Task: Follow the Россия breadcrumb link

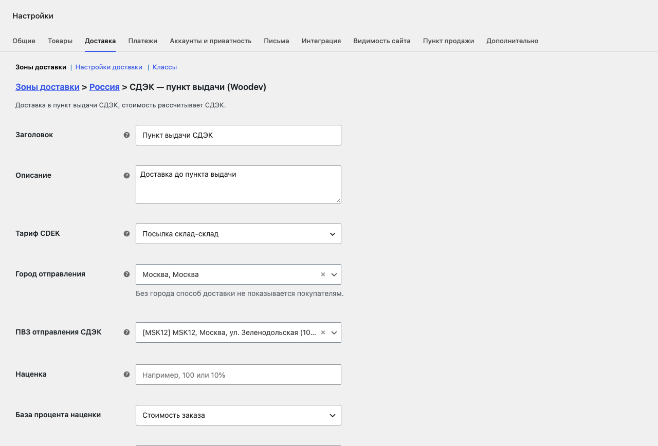Action: click(104, 87)
